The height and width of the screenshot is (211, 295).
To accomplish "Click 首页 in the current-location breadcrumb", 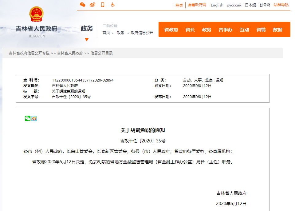I will pos(106,33).
